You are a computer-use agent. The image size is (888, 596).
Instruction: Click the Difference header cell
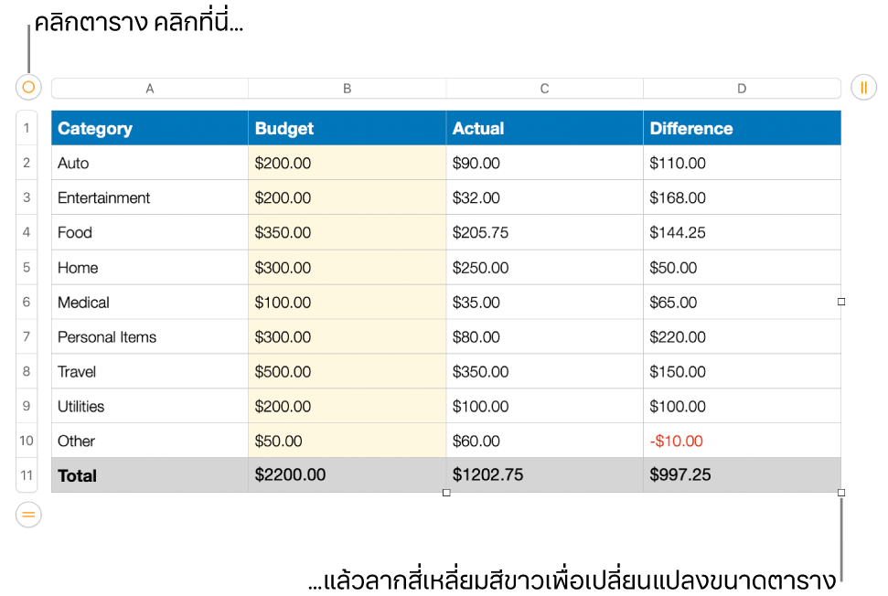coord(742,129)
